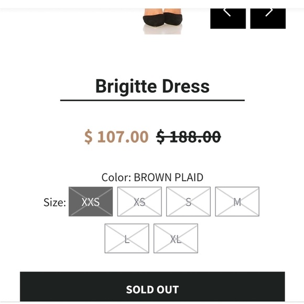
Task: Click the product photo showing black shoes
Action: (162, 21)
